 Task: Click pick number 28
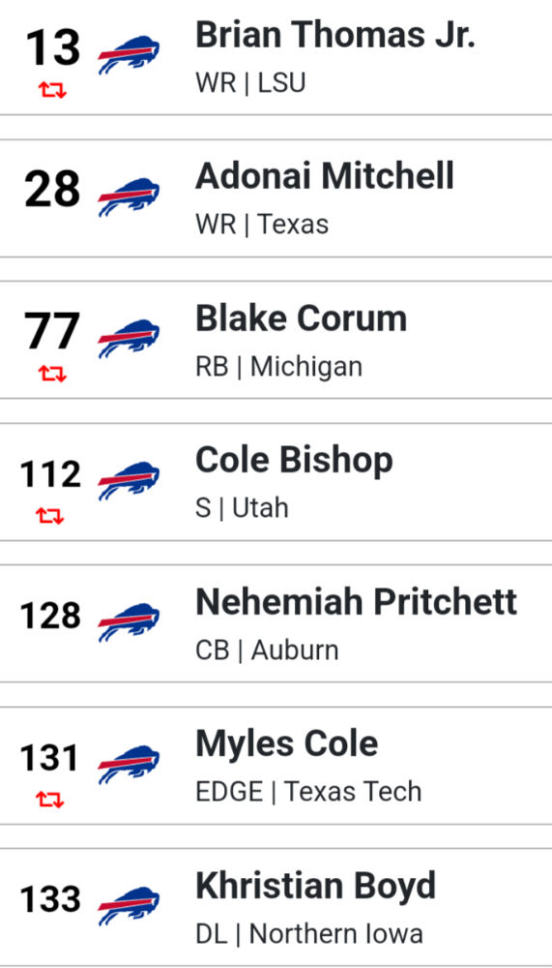point(52,190)
